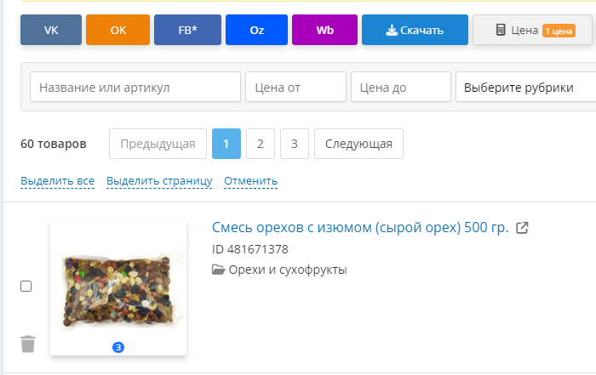Send products to Ozon with Oz button
This screenshot has height=375, width=596.
tap(256, 30)
